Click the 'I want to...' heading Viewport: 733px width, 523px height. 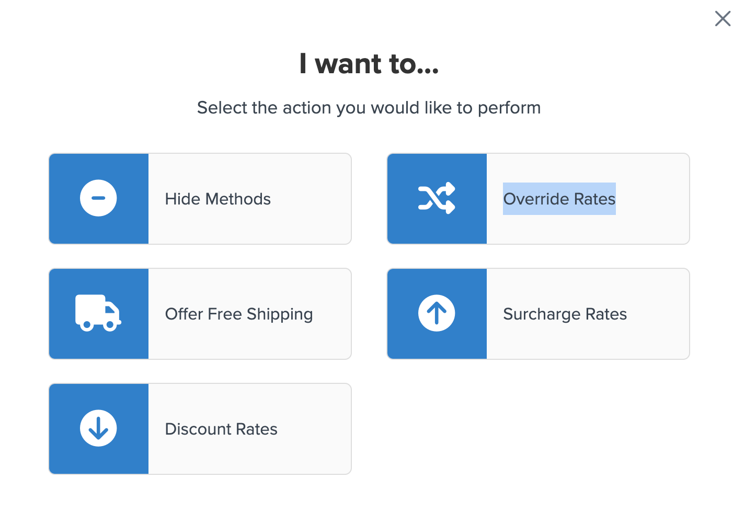coord(369,64)
